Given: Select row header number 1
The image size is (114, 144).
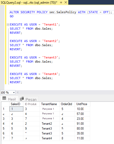Looking at the screenshot, I should [5, 109].
